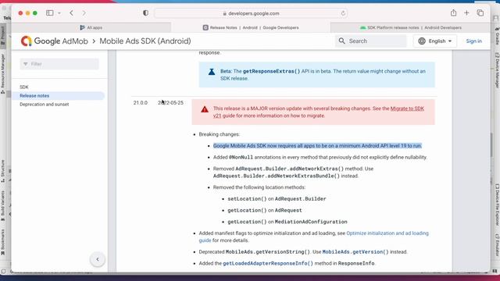Collapse the left navigation with chevron button

click(98, 259)
